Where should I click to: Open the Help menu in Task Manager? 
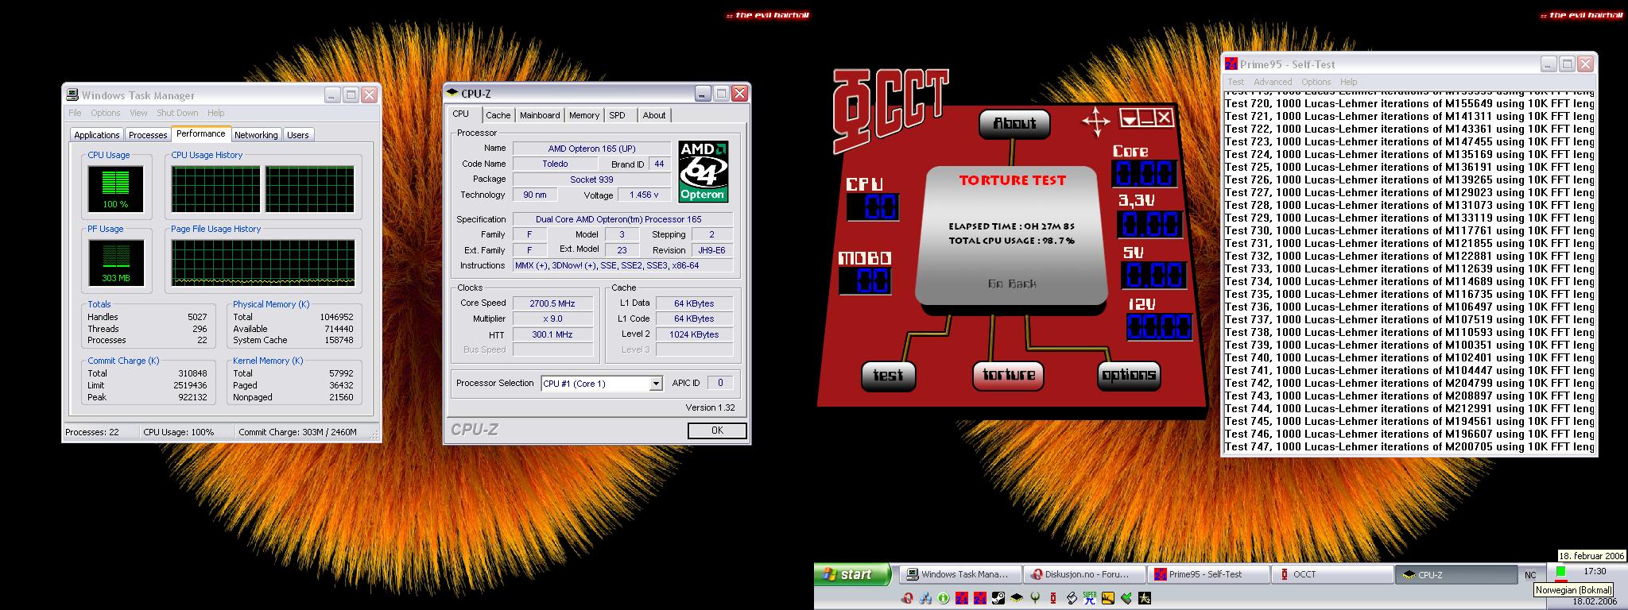point(215,113)
